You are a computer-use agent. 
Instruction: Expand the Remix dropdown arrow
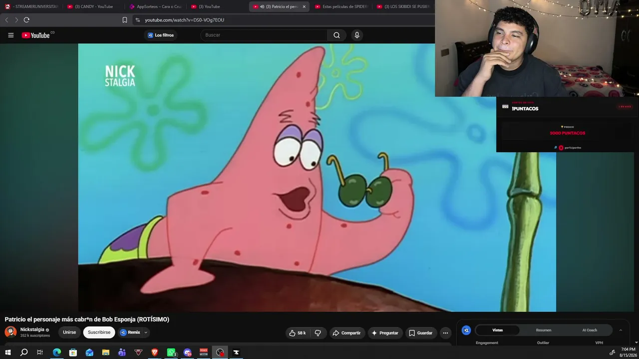[x=146, y=333]
